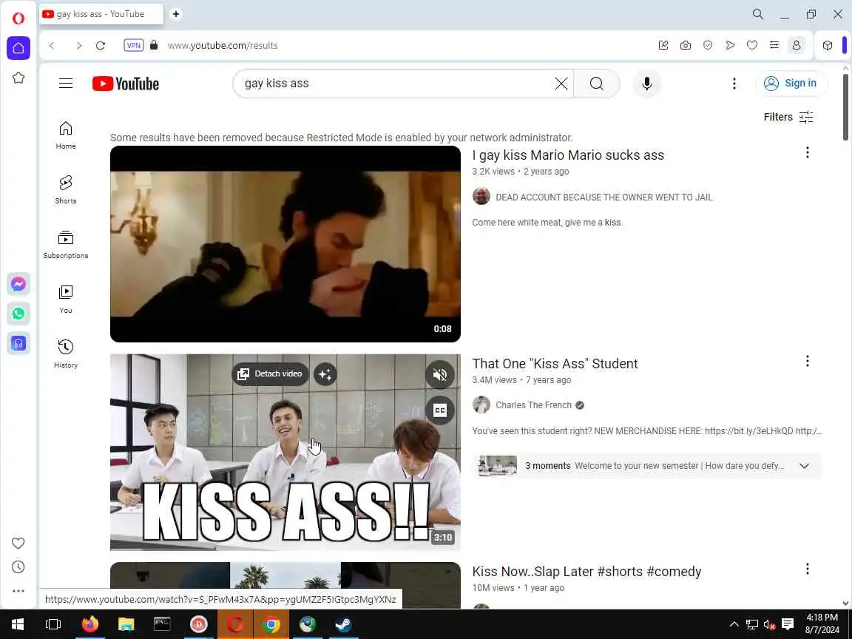Take a snapshot with camera icon

[x=686, y=45]
